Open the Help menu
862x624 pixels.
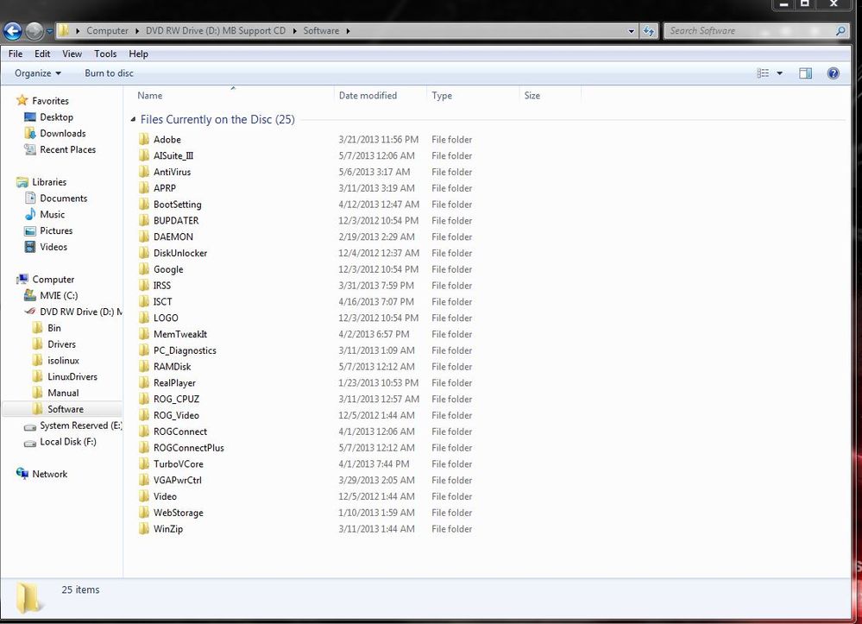[x=139, y=54]
